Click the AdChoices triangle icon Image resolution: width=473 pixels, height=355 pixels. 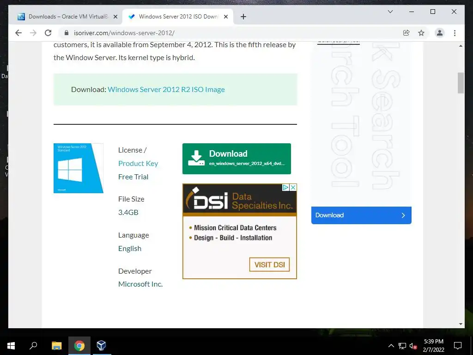[285, 188]
